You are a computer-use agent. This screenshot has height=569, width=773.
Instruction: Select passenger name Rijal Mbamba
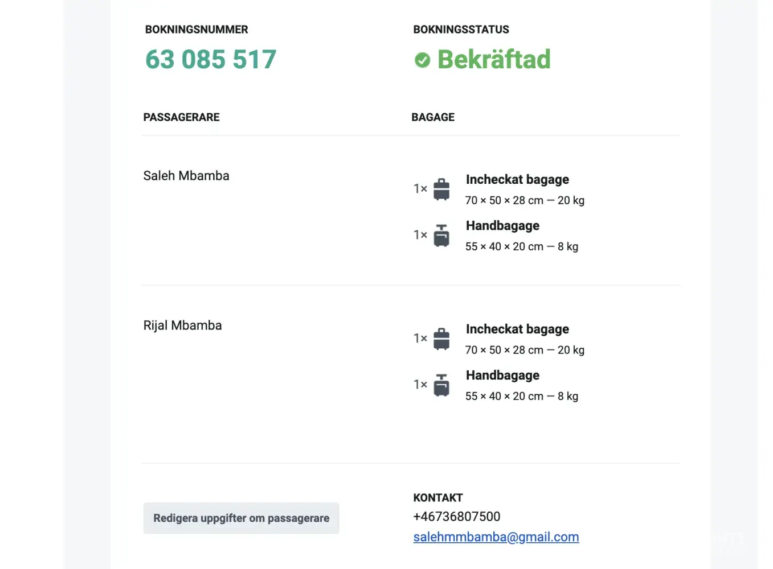point(182,325)
